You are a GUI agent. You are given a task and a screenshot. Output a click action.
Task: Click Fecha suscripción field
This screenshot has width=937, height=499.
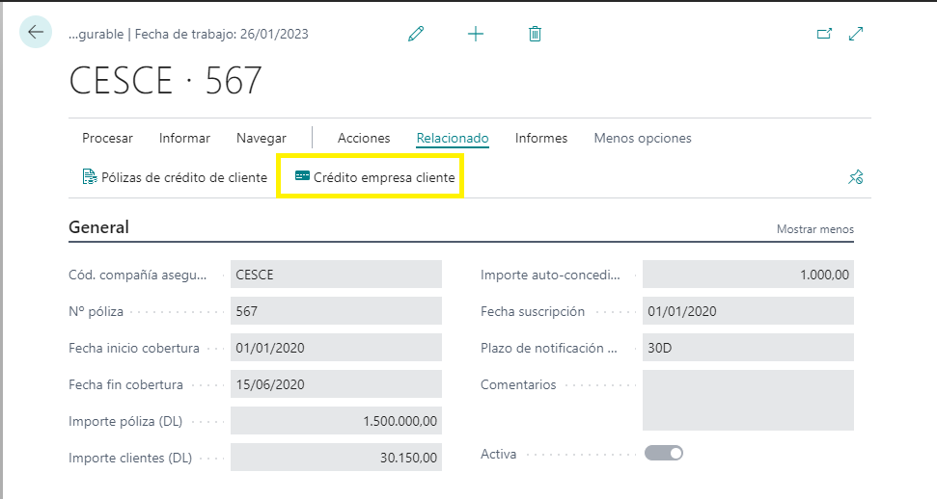pos(748,311)
